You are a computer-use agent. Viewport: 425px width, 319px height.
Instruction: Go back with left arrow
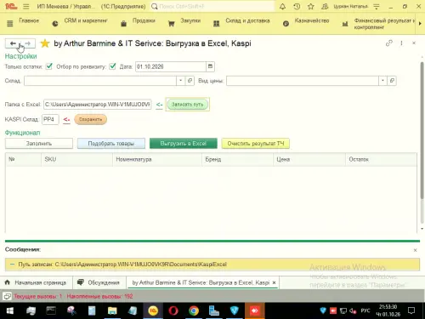point(13,43)
